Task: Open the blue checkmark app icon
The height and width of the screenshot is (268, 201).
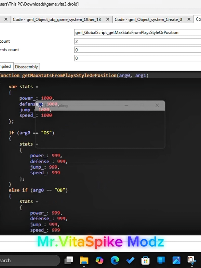Action: tap(130, 260)
